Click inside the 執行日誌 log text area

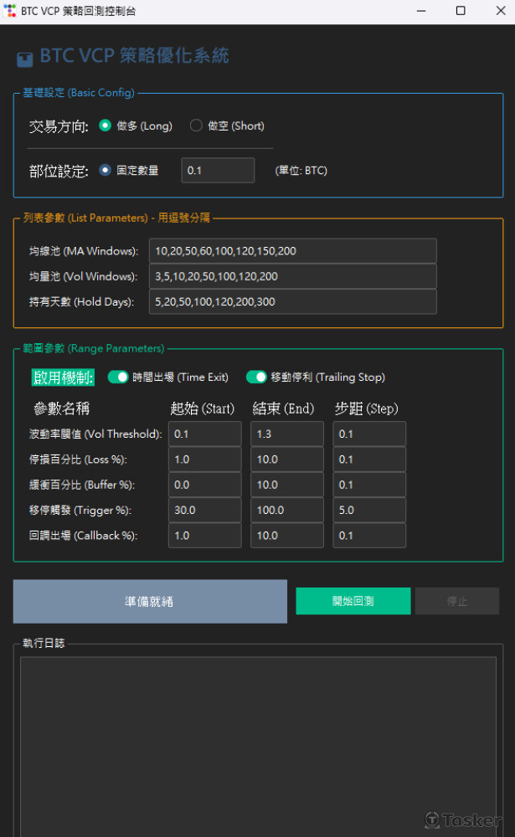(x=258, y=747)
